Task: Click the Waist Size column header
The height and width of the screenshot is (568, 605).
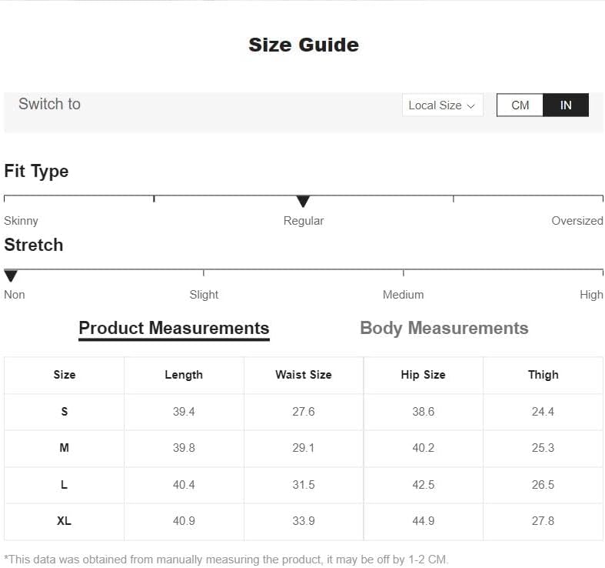Action: (304, 375)
